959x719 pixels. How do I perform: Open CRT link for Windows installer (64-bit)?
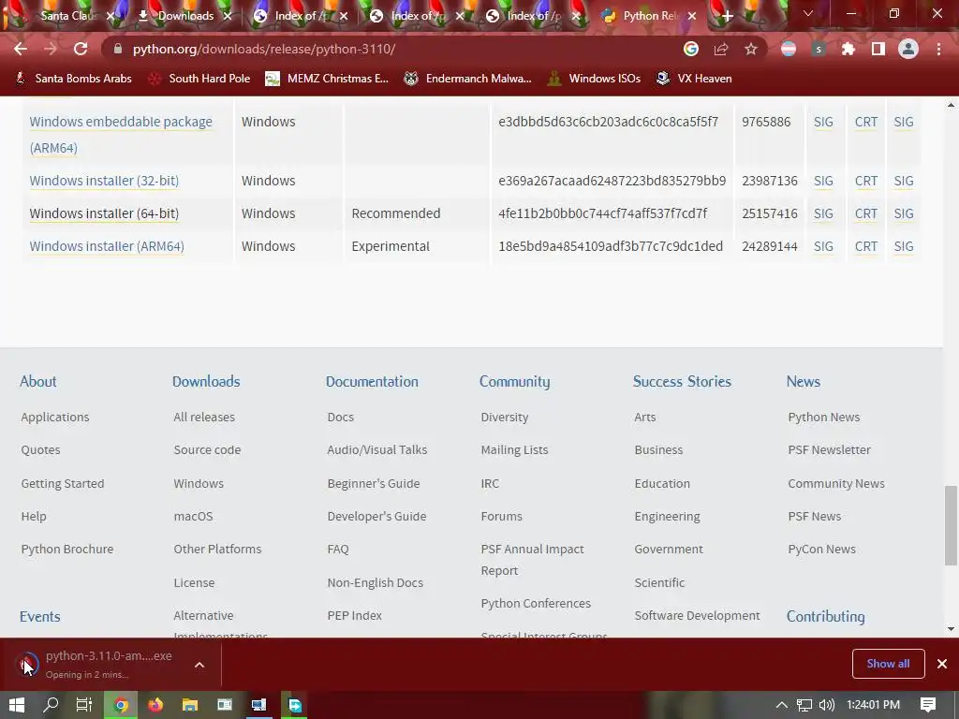[866, 213]
